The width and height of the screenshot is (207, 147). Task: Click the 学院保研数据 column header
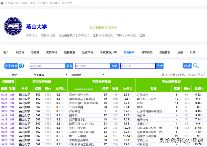(101, 82)
